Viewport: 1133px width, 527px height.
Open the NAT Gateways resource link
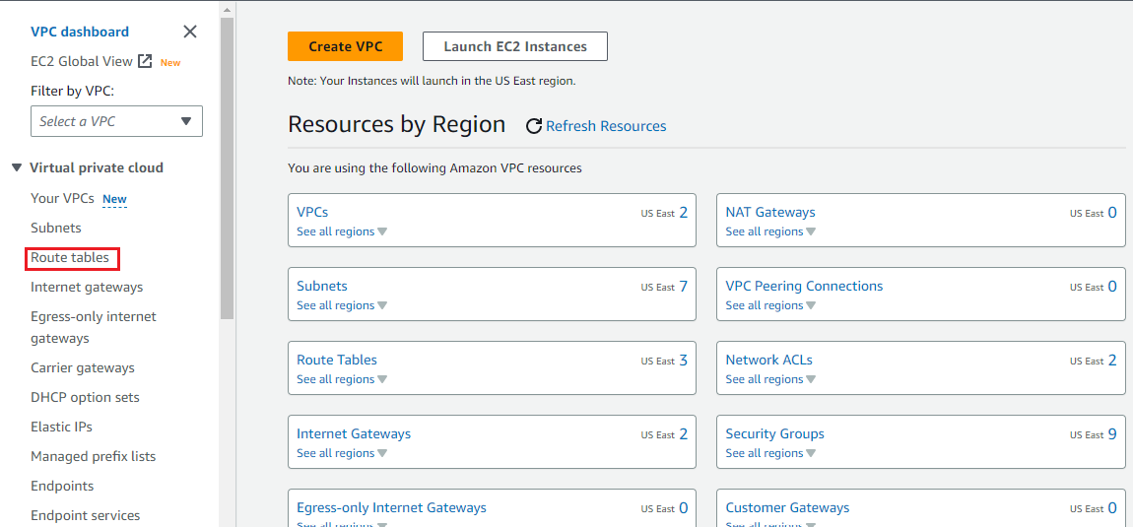point(770,212)
